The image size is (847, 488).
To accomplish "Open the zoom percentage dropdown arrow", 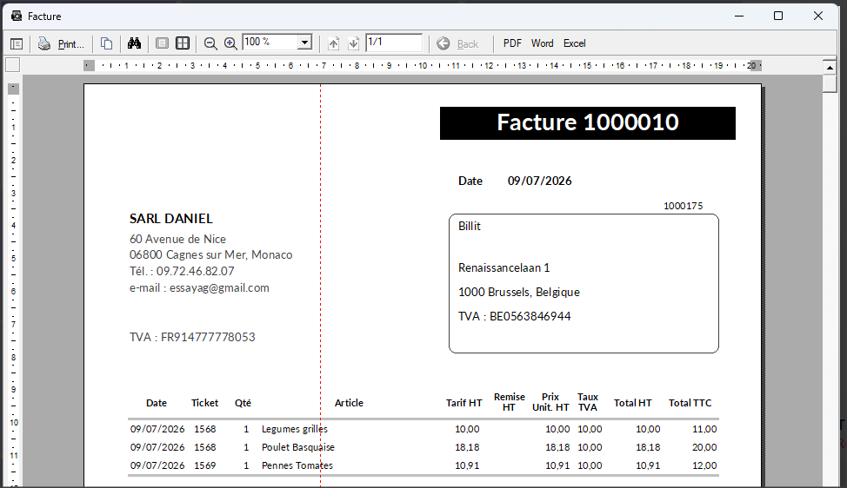I will point(305,42).
